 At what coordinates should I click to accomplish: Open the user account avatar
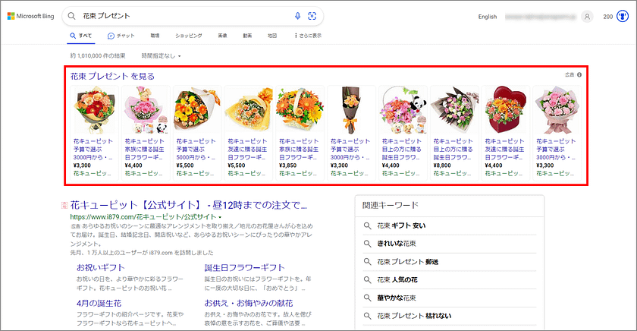click(587, 16)
